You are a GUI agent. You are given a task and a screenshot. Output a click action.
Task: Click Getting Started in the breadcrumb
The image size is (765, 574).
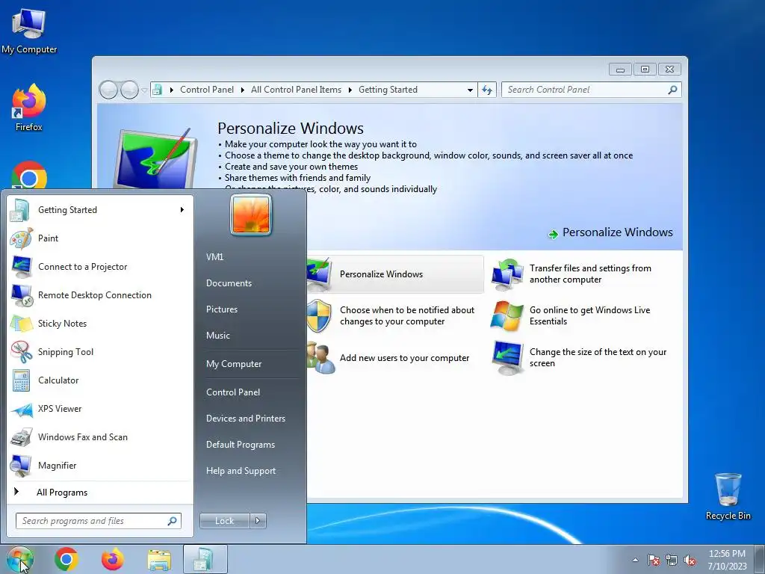click(x=388, y=90)
